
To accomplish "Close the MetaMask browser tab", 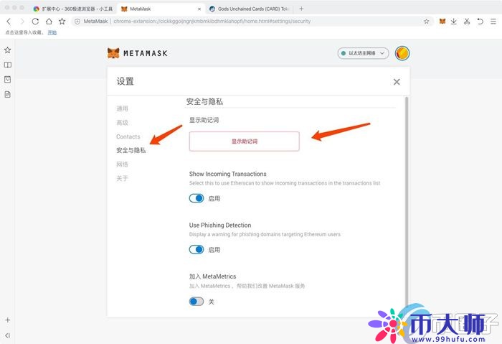I will click(199, 9).
